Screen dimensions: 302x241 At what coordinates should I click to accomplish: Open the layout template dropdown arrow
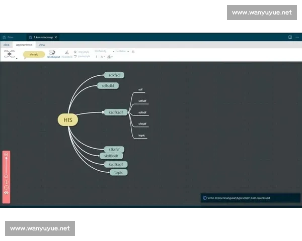click(x=17, y=58)
